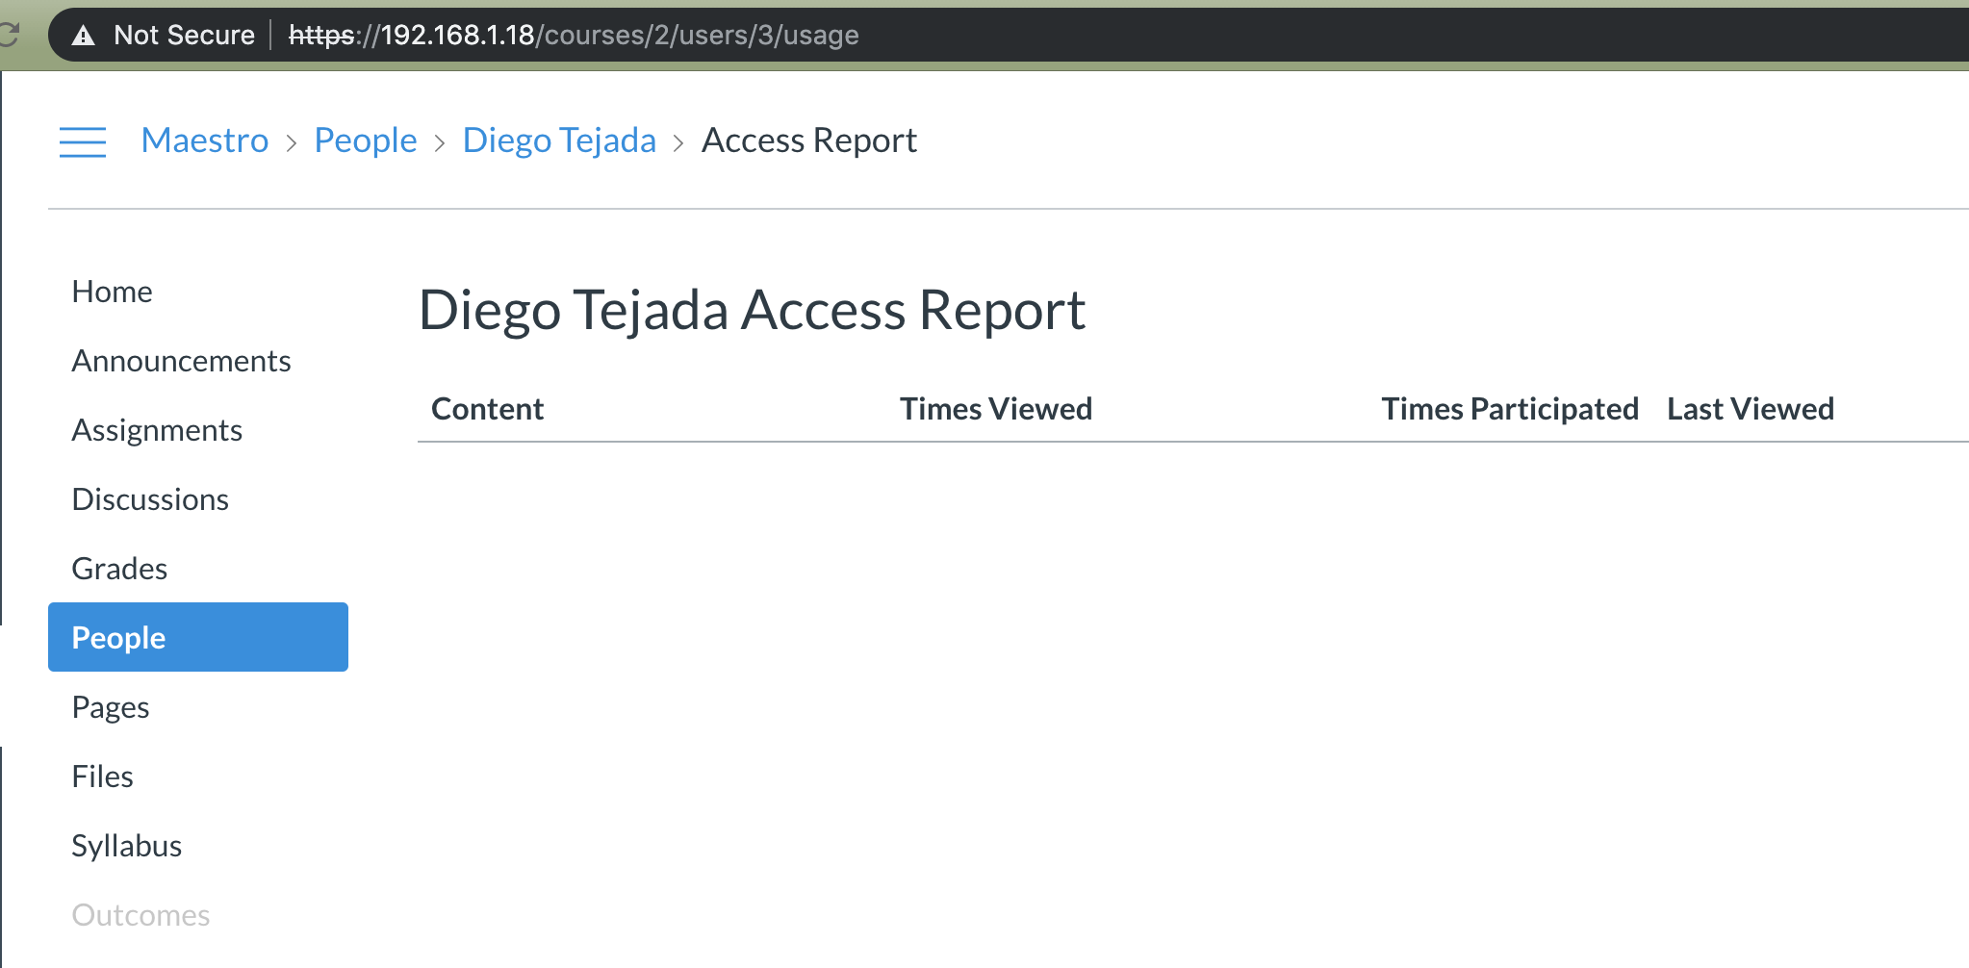Viewport: 1969px width, 968px height.
Task: Open Syllabus in course navigation
Action: [126, 846]
